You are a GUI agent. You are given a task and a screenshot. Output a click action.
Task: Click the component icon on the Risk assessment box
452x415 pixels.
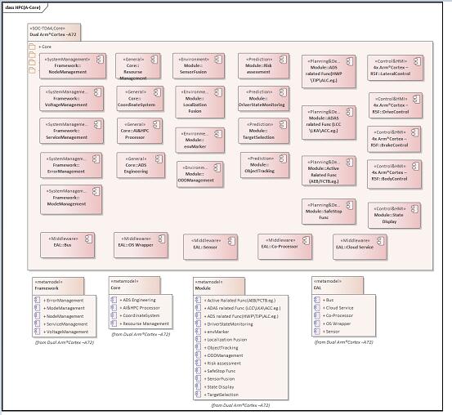pyautogui.click(x=283, y=60)
